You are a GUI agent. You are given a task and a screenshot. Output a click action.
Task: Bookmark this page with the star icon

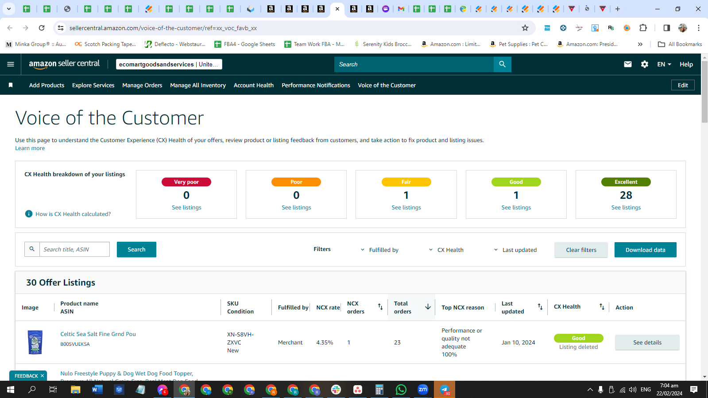pyautogui.click(x=525, y=28)
